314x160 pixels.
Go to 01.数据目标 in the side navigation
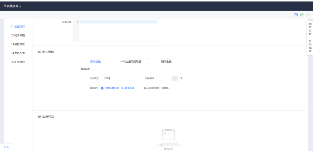[x=18, y=26]
